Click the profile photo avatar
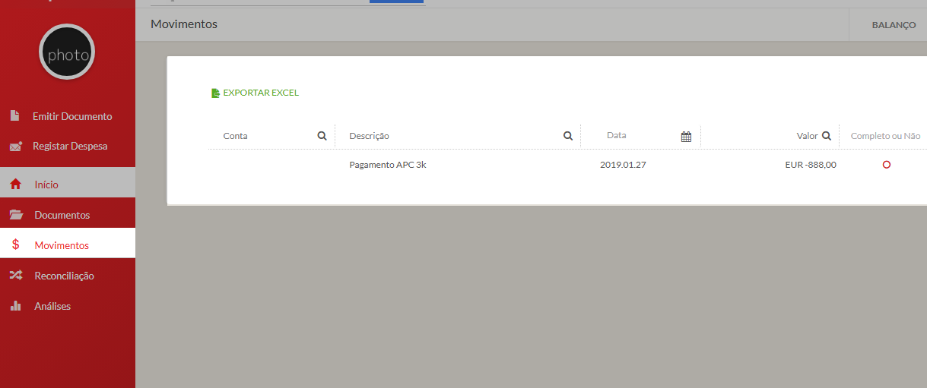The image size is (927, 388). coord(67,52)
